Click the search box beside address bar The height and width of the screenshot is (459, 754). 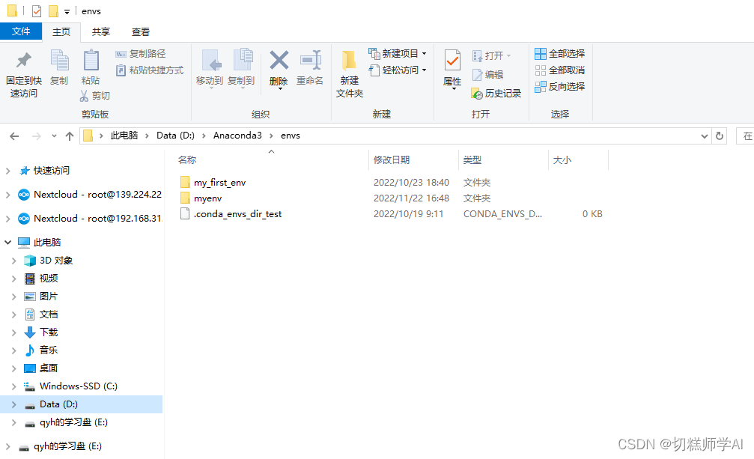tap(745, 136)
